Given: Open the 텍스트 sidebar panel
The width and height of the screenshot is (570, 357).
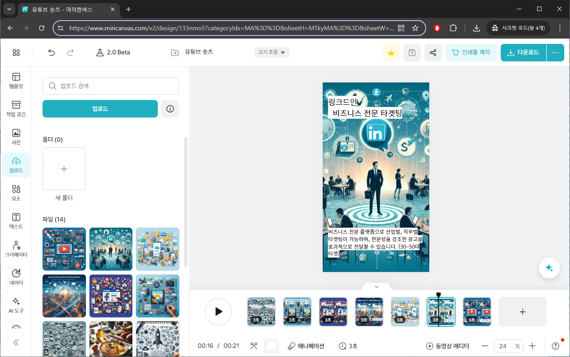Looking at the screenshot, I should pyautogui.click(x=16, y=221).
